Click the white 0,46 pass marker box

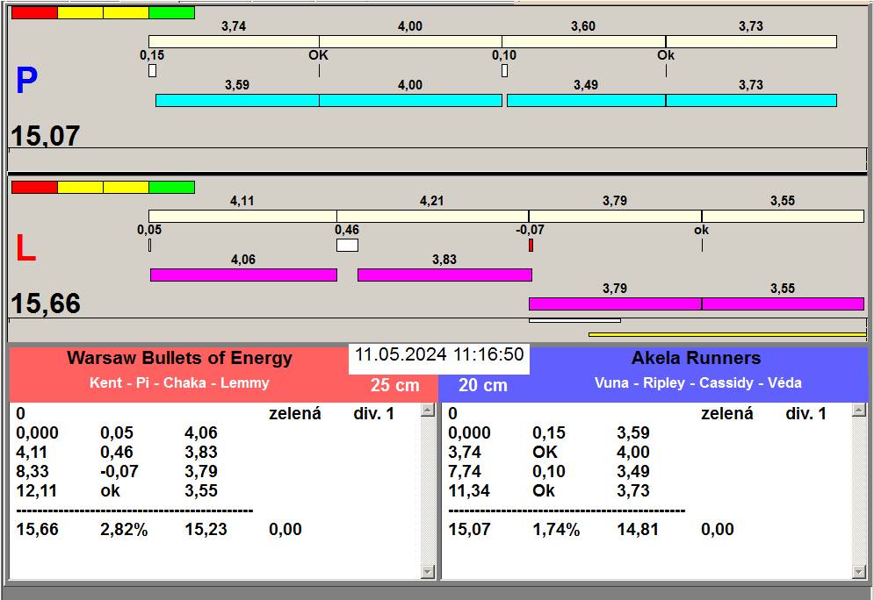pyautogui.click(x=347, y=246)
